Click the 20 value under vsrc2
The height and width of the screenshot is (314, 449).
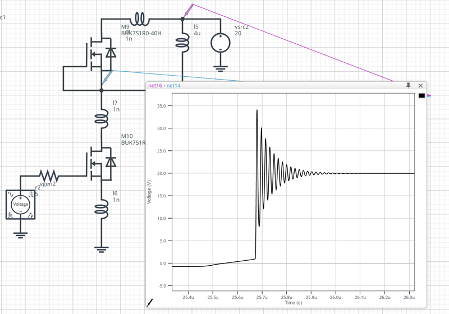(x=238, y=33)
